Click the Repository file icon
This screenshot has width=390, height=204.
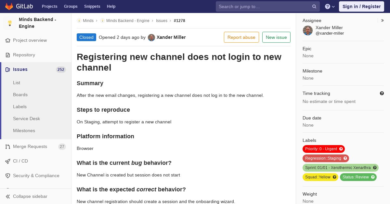(x=8, y=55)
